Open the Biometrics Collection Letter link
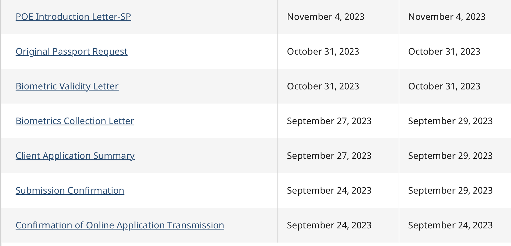This screenshot has height=246, width=511. coord(75,121)
